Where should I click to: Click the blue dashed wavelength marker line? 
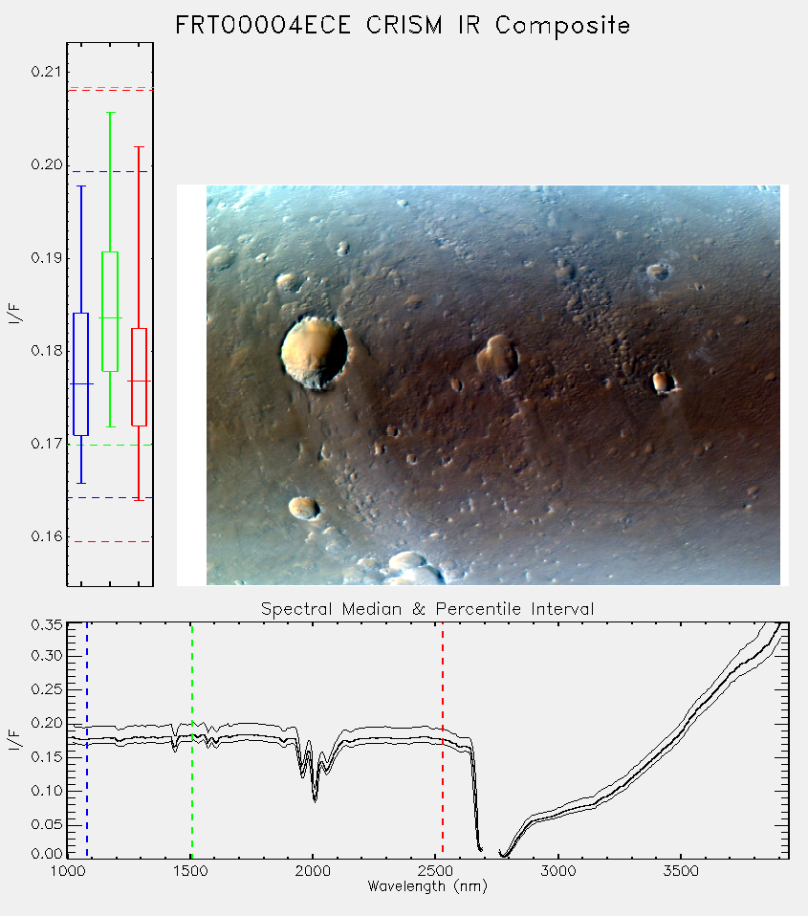[x=87, y=739]
